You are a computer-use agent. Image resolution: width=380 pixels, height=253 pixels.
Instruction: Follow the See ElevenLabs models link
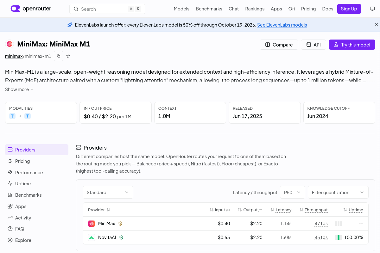pyautogui.click(x=282, y=25)
